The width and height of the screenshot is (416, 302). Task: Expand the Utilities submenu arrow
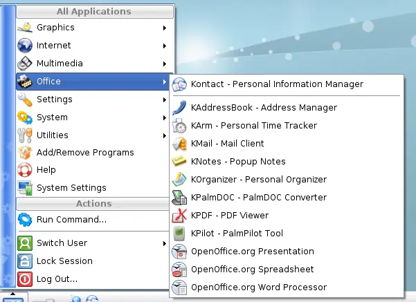(165, 136)
